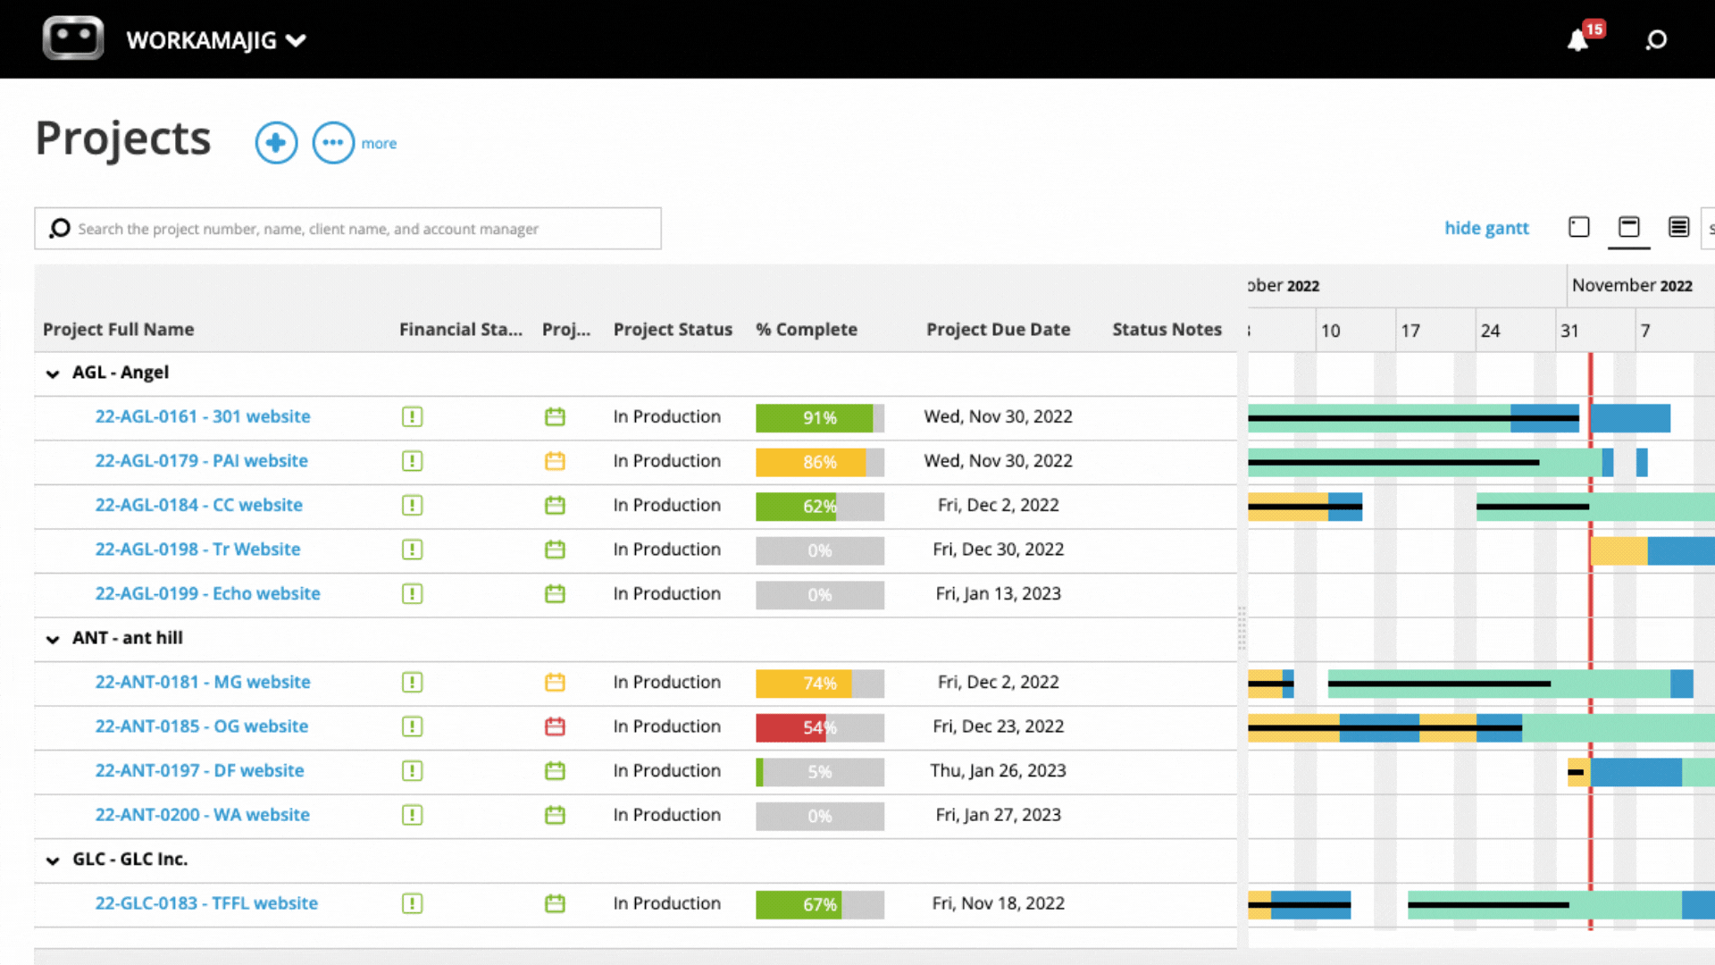Screen dimensions: 1715x965
Task: Open the notifications bell
Action: pos(1579,39)
